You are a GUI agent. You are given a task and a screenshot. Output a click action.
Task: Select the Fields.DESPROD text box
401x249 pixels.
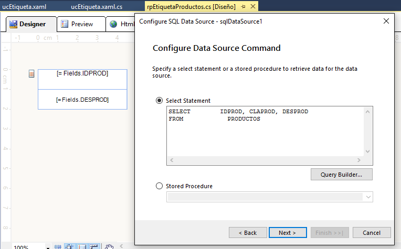(x=82, y=100)
